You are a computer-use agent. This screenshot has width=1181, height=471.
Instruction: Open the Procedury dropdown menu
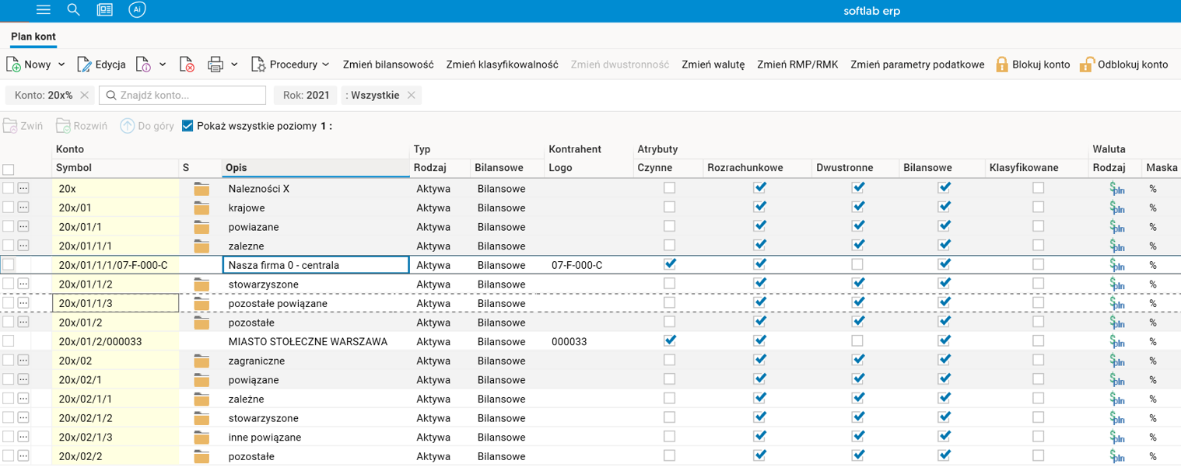coord(290,65)
